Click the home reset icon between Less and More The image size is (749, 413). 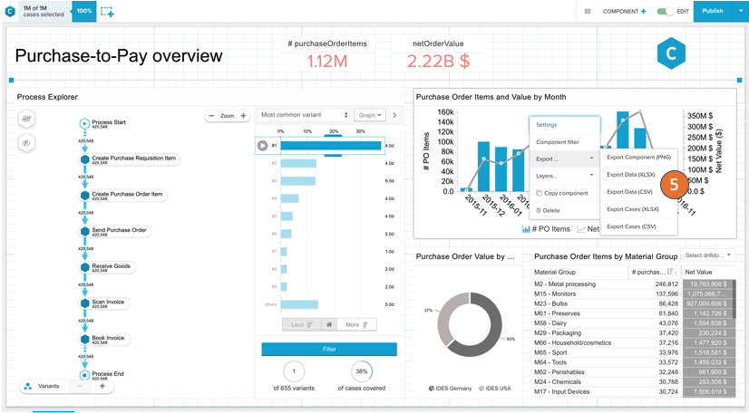click(329, 324)
